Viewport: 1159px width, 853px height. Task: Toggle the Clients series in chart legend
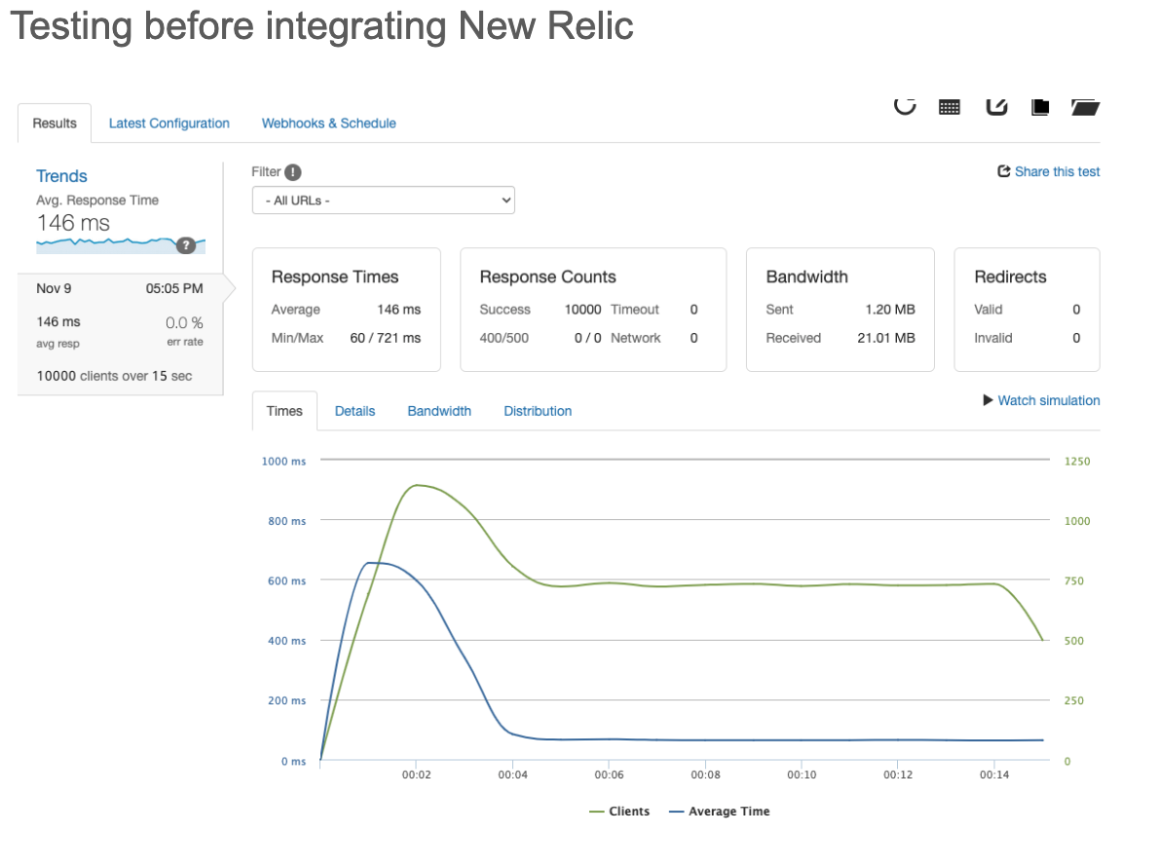pos(619,811)
